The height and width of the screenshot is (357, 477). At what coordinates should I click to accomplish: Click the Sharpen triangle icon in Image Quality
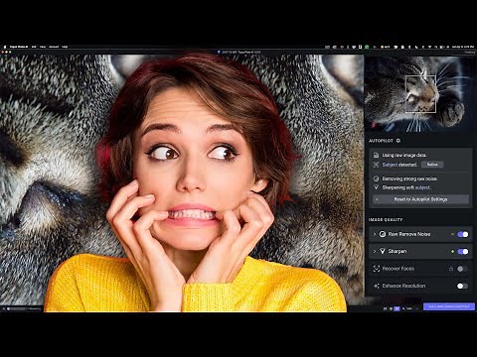point(383,251)
